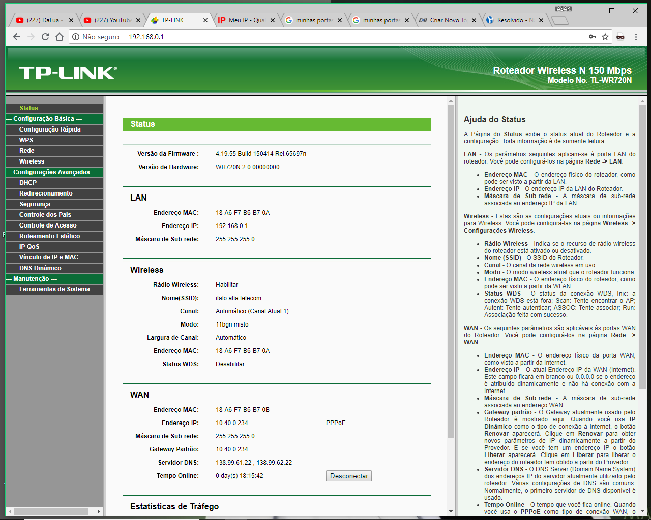
Task: Click sidebar horizontal scrollbar right arrow
Action: point(99,511)
